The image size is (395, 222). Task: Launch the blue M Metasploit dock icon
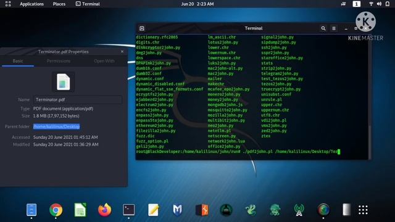[x=177, y=210]
